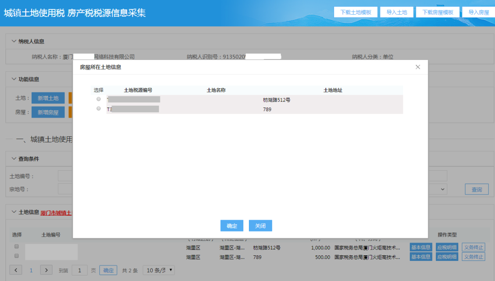
Task: Open the 10条/页 page size dropdown
Action: (x=158, y=270)
